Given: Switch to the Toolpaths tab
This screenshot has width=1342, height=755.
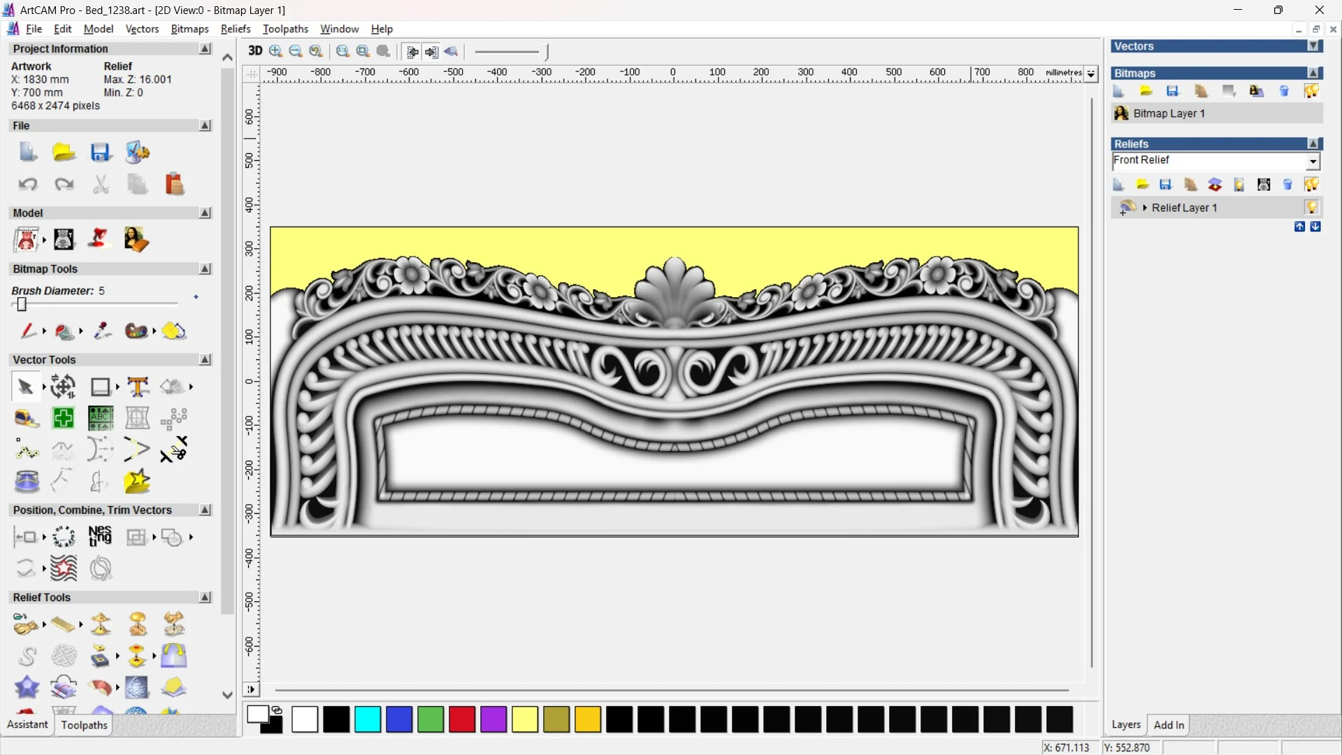Looking at the screenshot, I should 84,725.
